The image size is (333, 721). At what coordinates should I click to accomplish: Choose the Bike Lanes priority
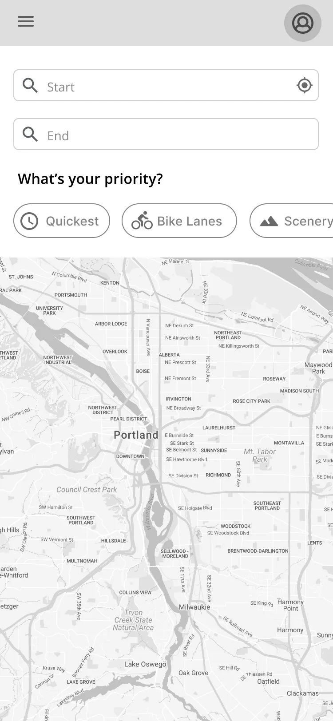179,221
